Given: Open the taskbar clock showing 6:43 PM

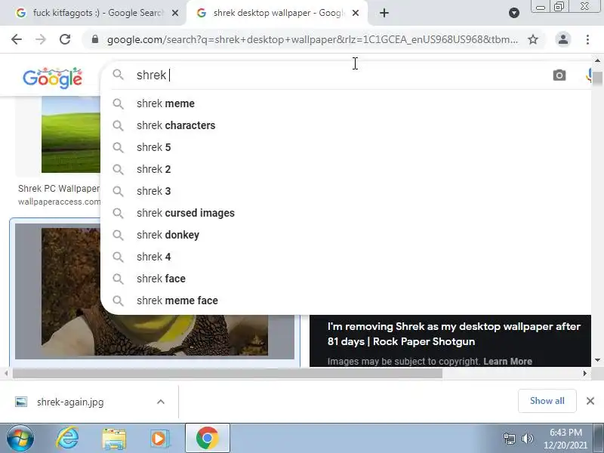Looking at the screenshot, I should pyautogui.click(x=565, y=439).
